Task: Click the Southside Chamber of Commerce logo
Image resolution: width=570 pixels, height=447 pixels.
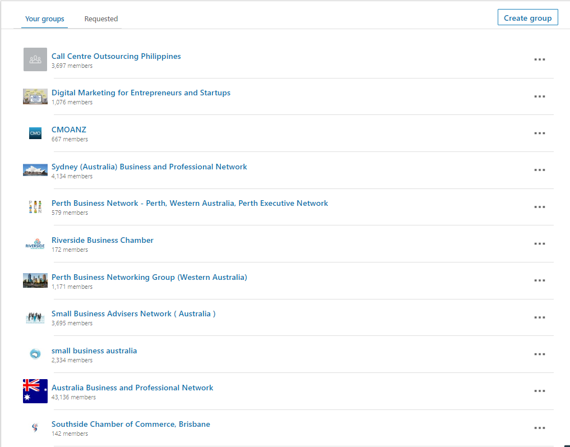Action: (35, 428)
